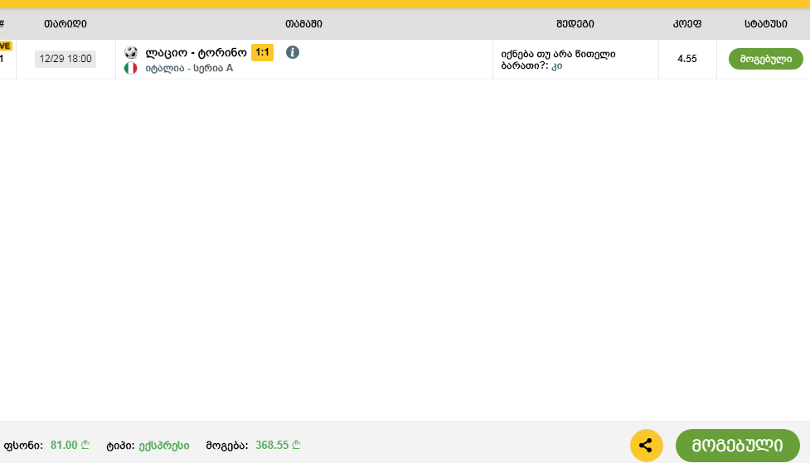Click the yellow share icon button
The height and width of the screenshot is (463, 810).
(646, 446)
